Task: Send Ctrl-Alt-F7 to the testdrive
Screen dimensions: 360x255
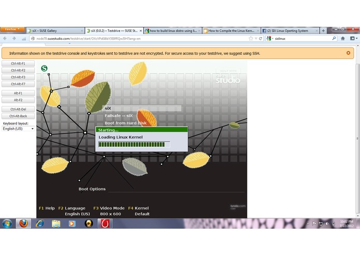Action: pyautogui.click(x=18, y=84)
